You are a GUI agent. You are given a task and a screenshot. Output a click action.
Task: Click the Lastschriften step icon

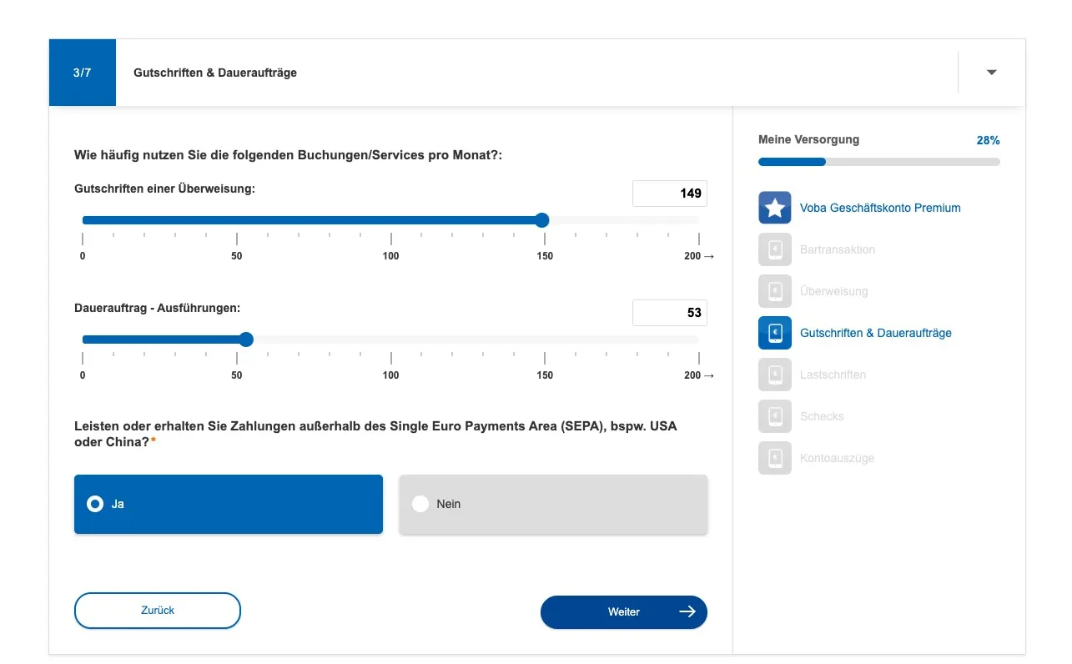pos(774,375)
